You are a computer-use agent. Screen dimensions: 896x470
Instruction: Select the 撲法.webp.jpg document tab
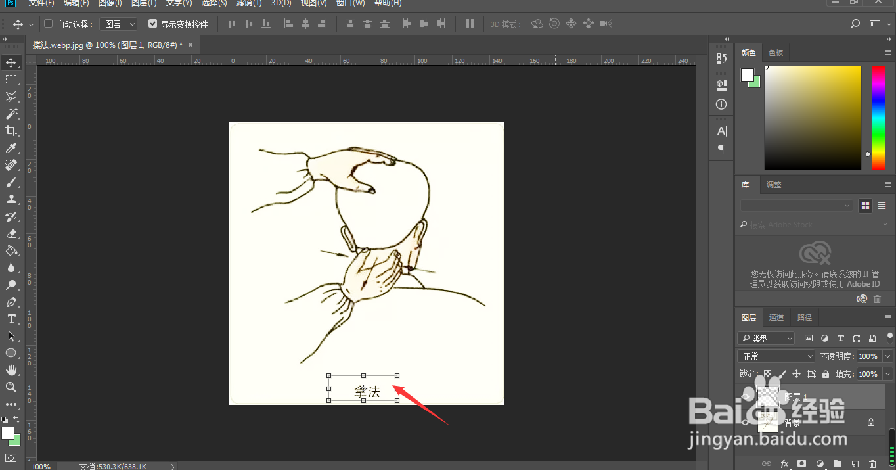[108, 45]
